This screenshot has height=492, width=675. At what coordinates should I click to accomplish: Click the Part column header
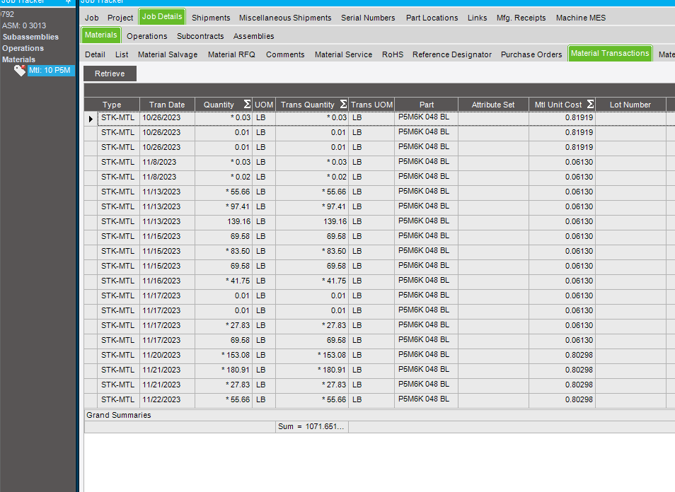coord(426,105)
